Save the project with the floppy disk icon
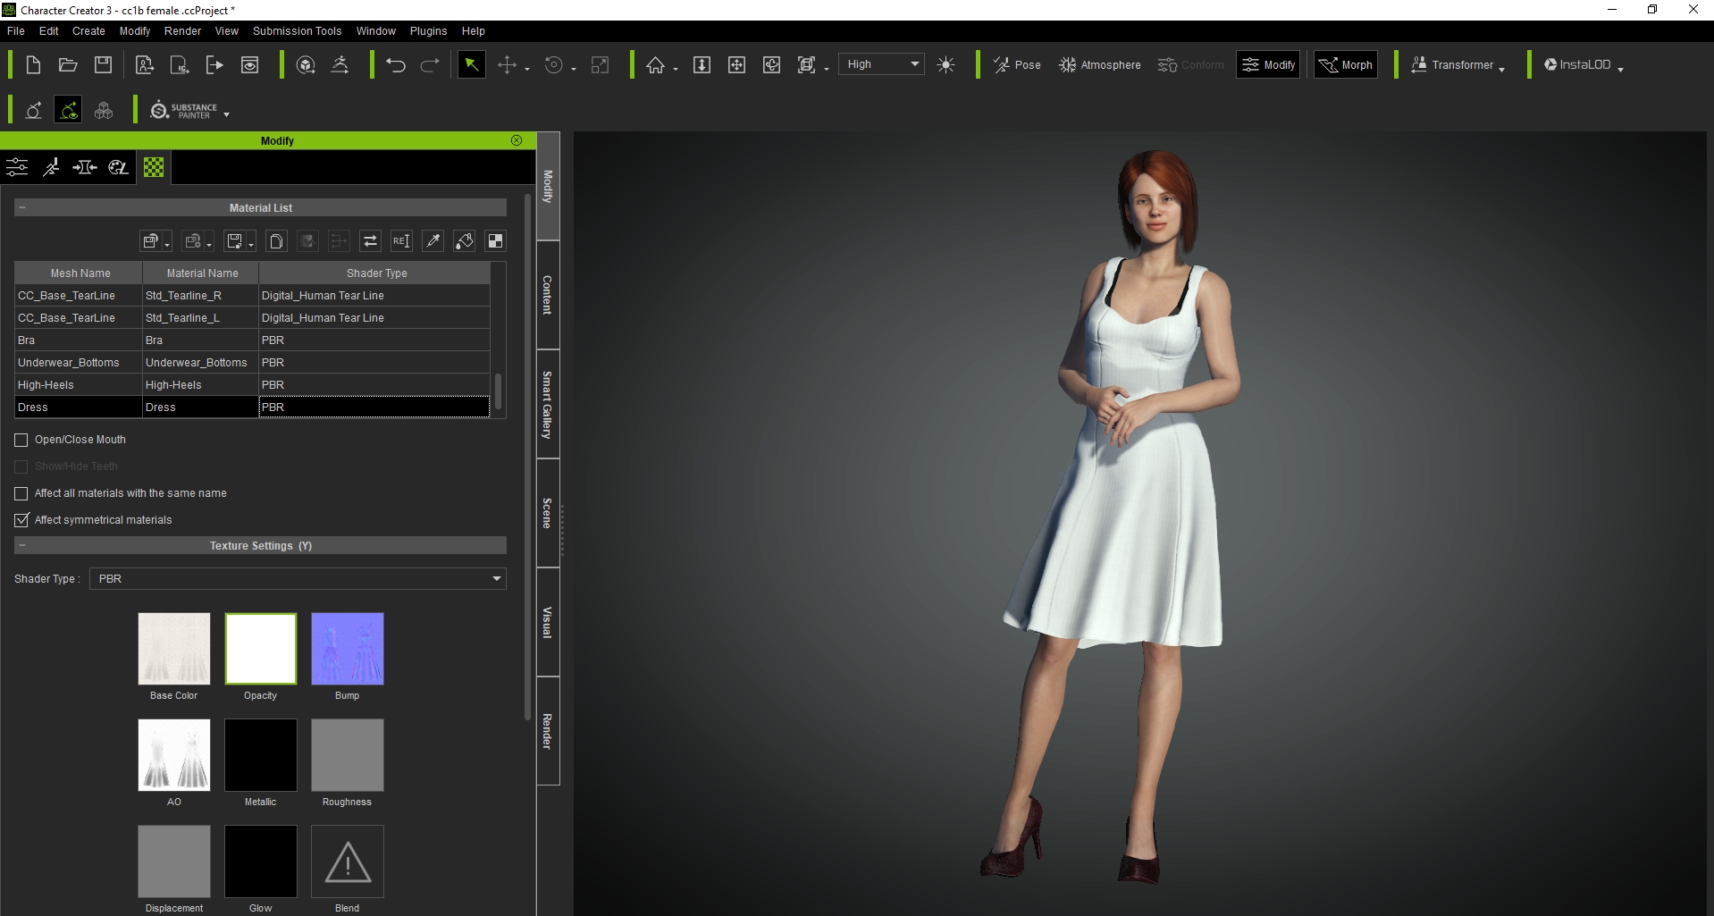1714x916 pixels. [104, 64]
